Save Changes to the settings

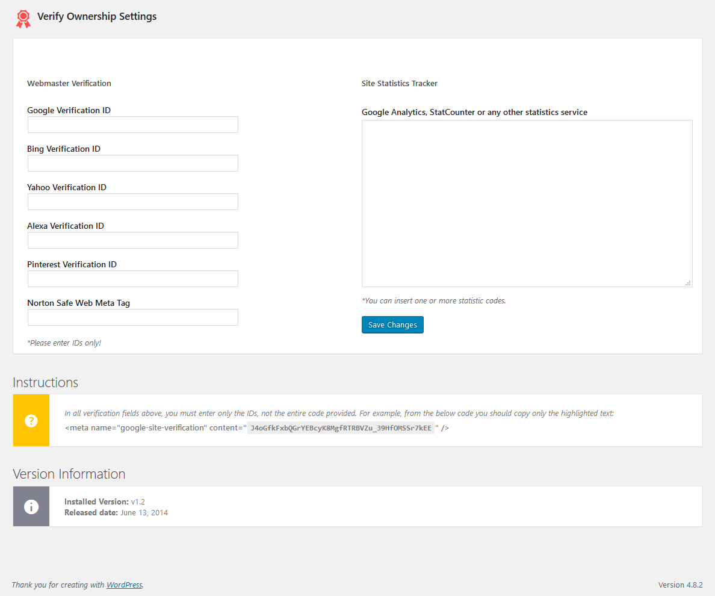pyautogui.click(x=392, y=324)
